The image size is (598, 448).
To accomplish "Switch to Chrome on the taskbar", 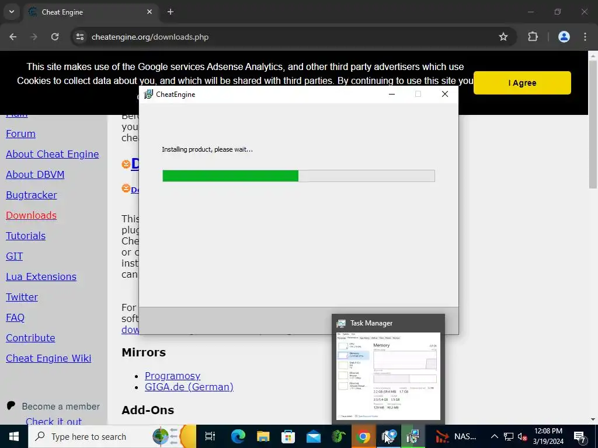I will tap(363, 436).
